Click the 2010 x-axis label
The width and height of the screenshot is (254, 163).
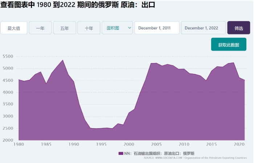184,144
